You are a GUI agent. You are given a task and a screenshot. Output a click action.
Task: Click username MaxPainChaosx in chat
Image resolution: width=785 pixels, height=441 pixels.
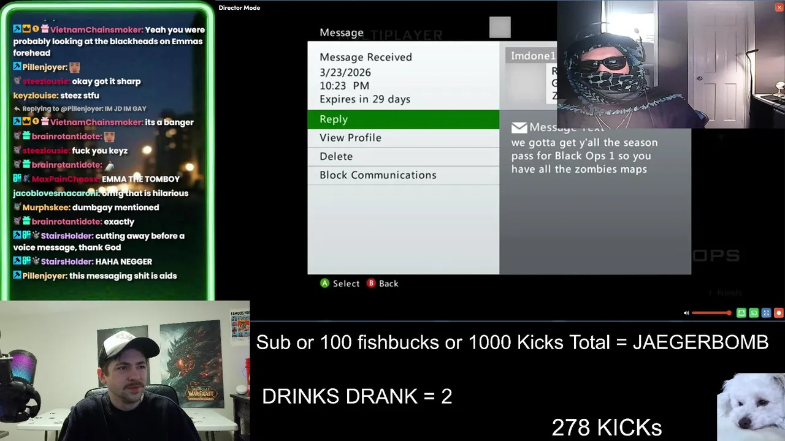click(x=66, y=179)
